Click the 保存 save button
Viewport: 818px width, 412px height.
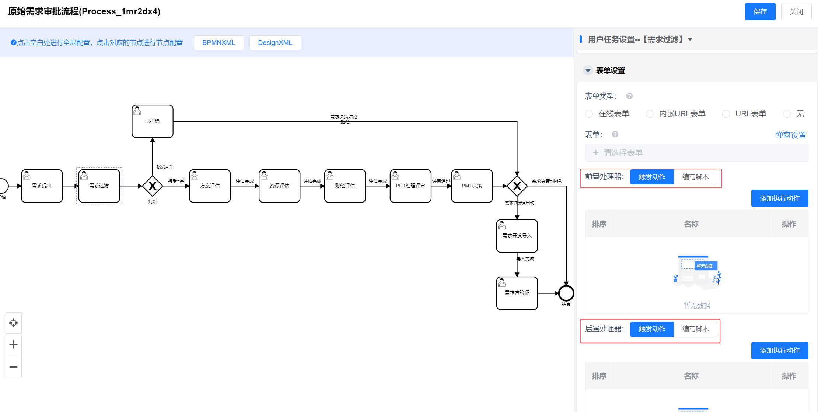pyautogui.click(x=760, y=12)
